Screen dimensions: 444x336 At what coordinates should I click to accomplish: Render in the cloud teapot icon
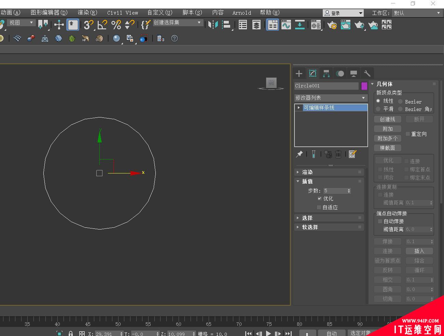[x=373, y=25]
